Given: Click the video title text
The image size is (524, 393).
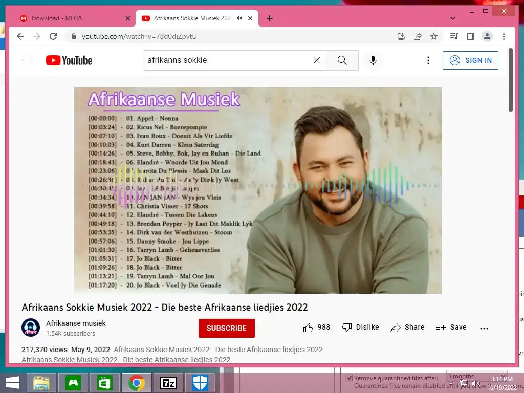Looking at the screenshot, I should point(165,307).
